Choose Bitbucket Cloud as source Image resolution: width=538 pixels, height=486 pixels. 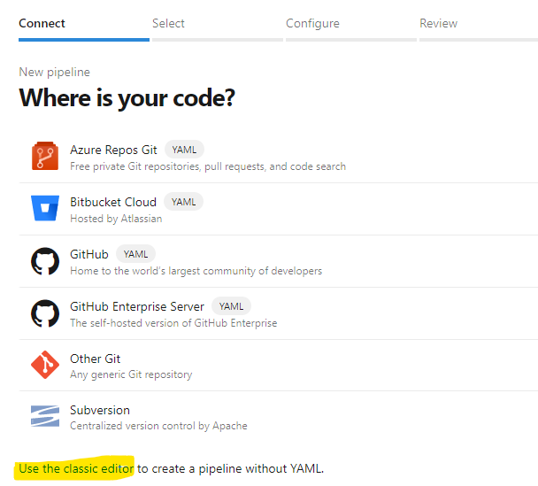pyautogui.click(x=279, y=209)
